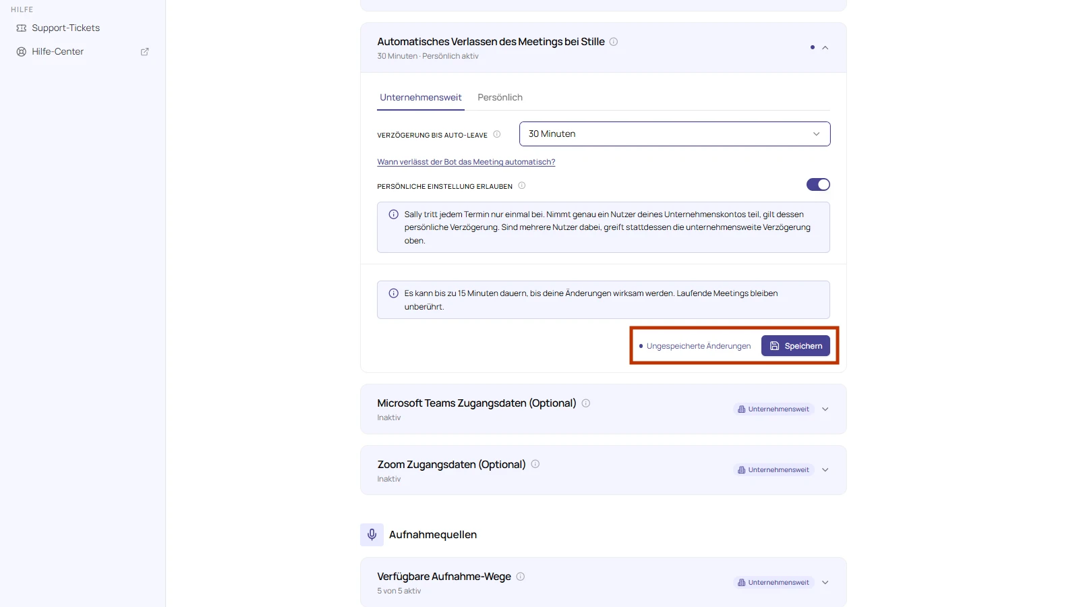The height and width of the screenshot is (607, 1079).
Task: Click the Aufnahmequellen microphone icon
Action: coord(372,535)
